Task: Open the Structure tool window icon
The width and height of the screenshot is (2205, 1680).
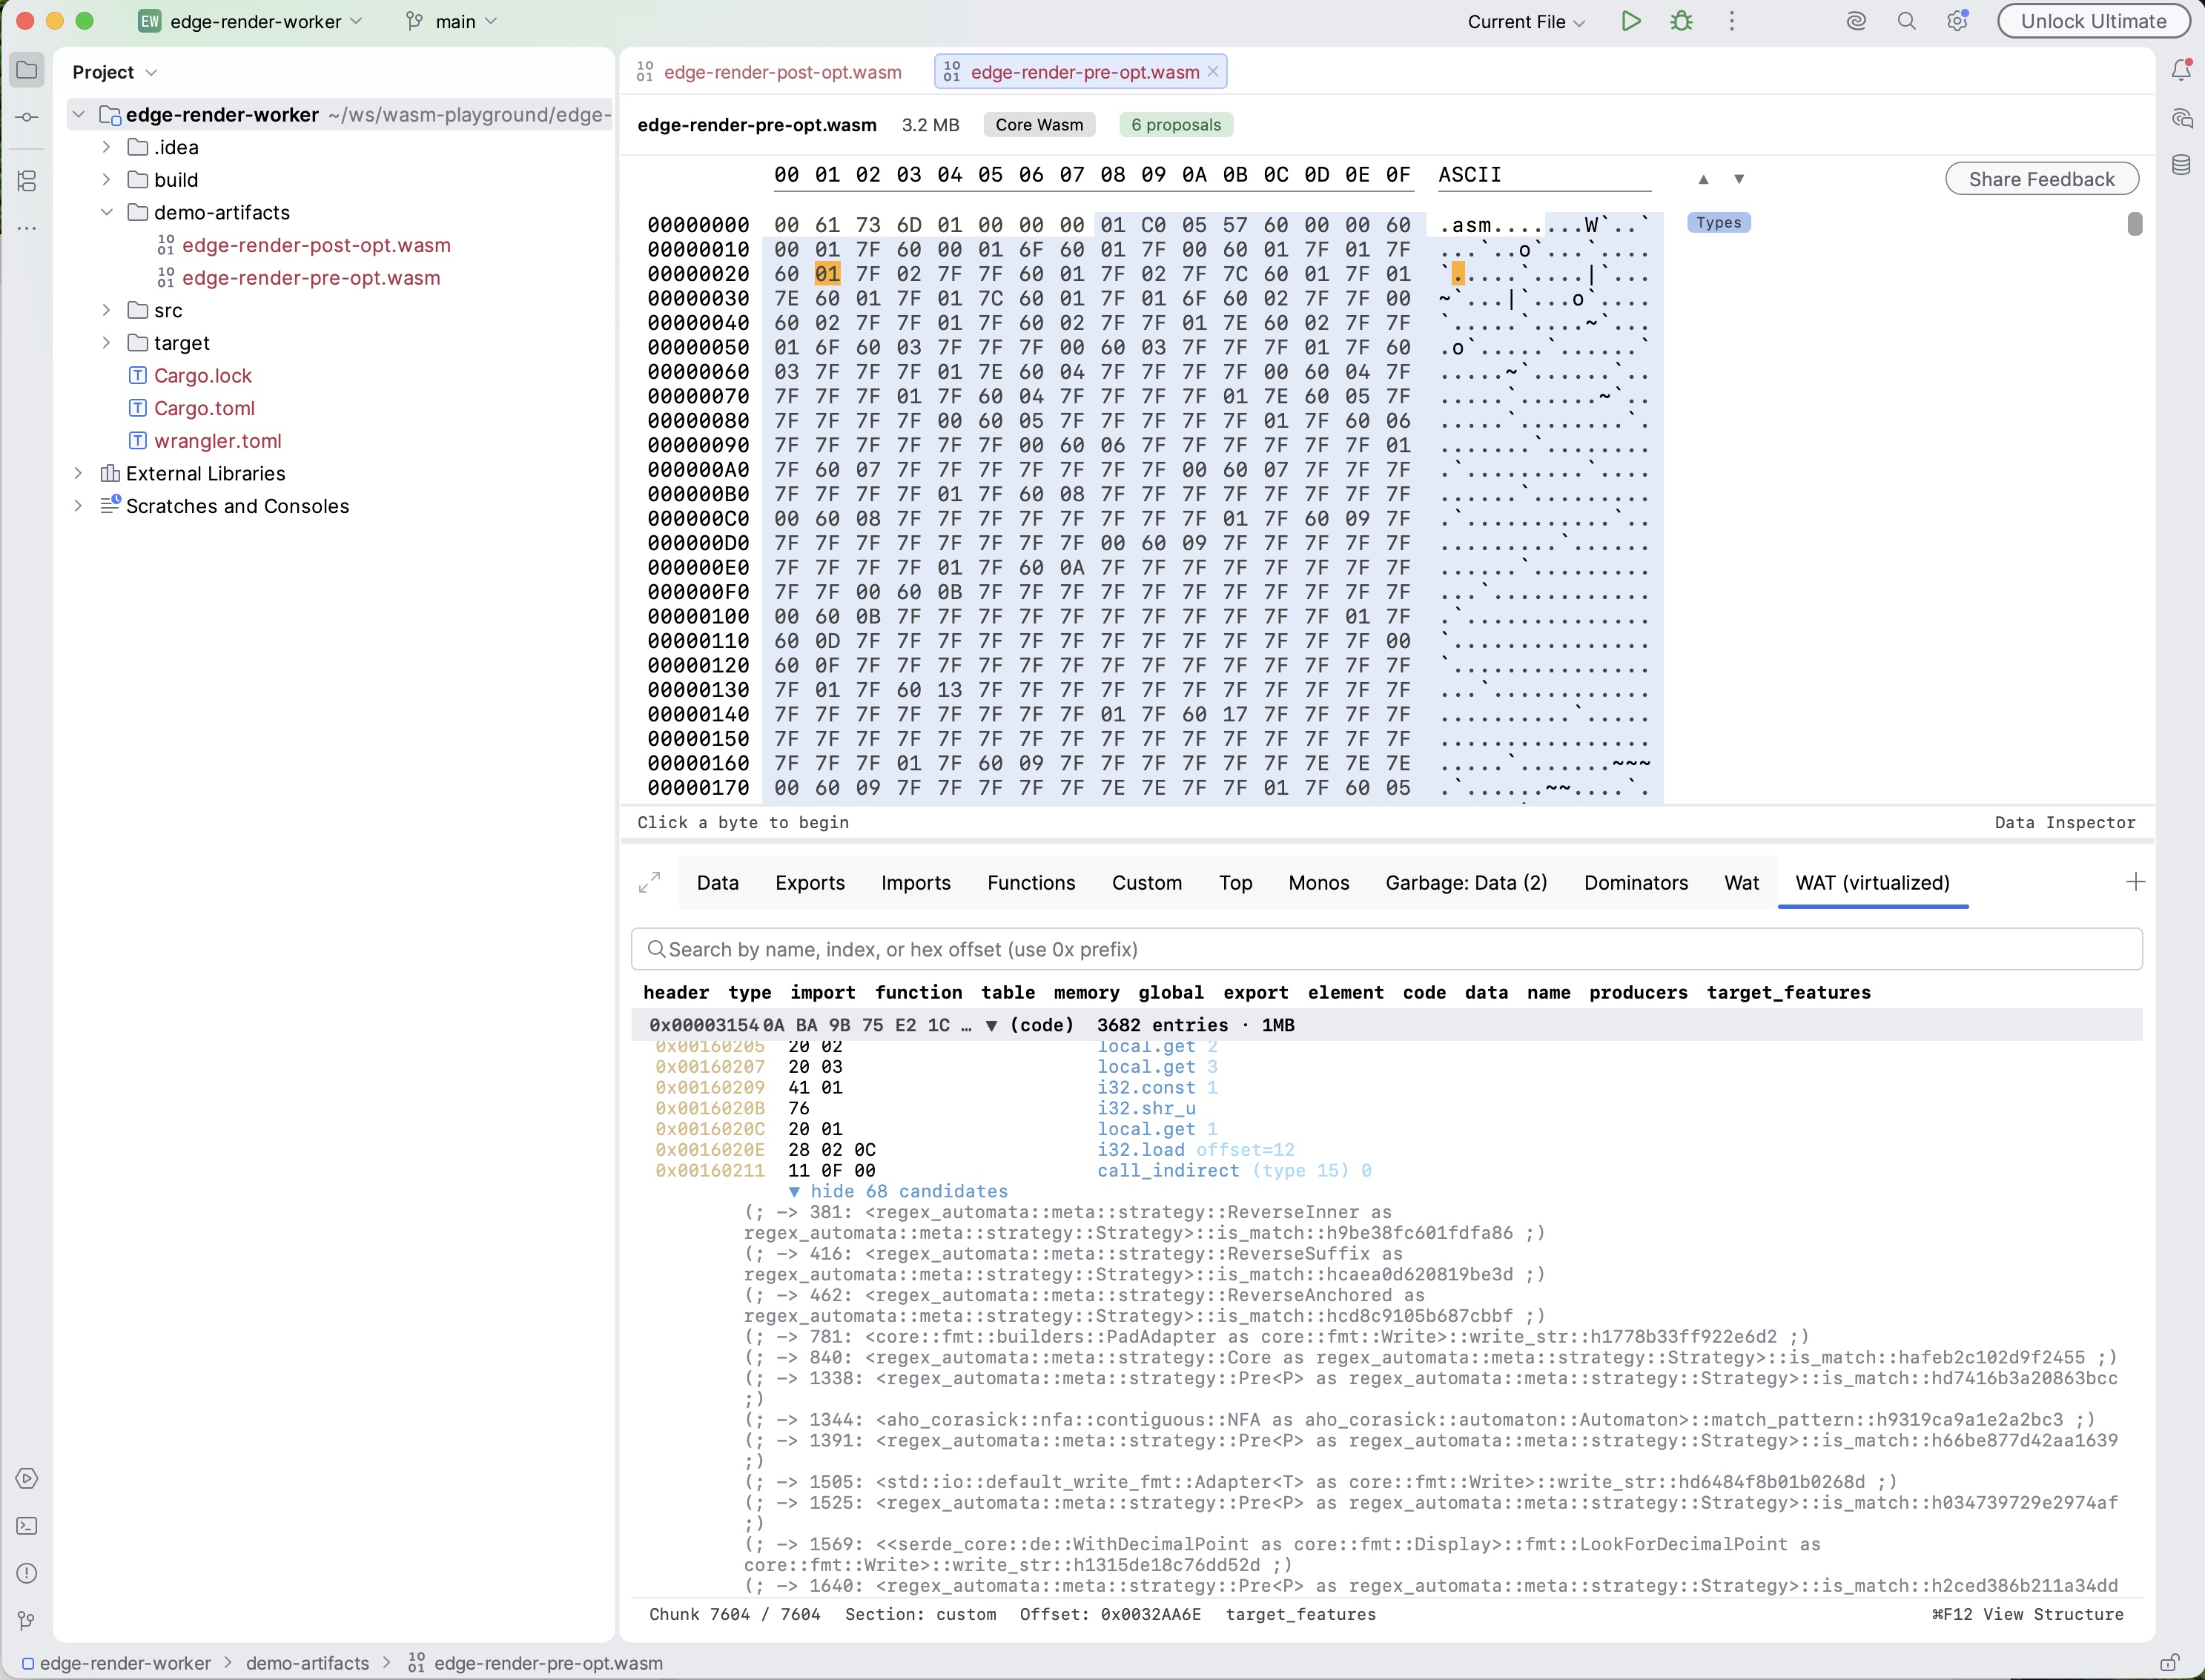Action: pos(27,181)
